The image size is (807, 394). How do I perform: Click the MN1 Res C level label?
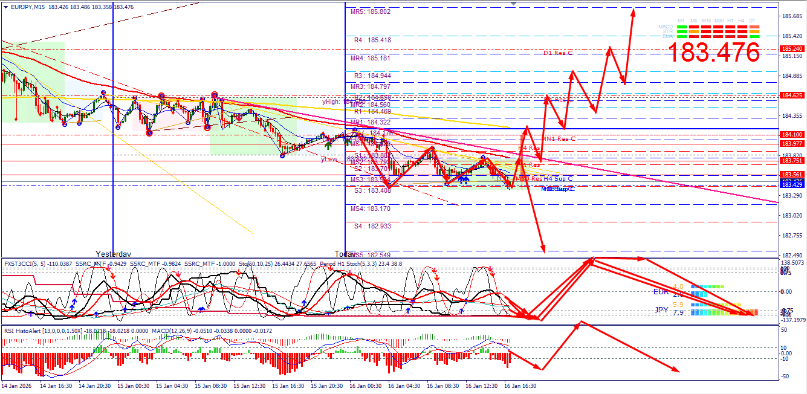tap(558, 139)
